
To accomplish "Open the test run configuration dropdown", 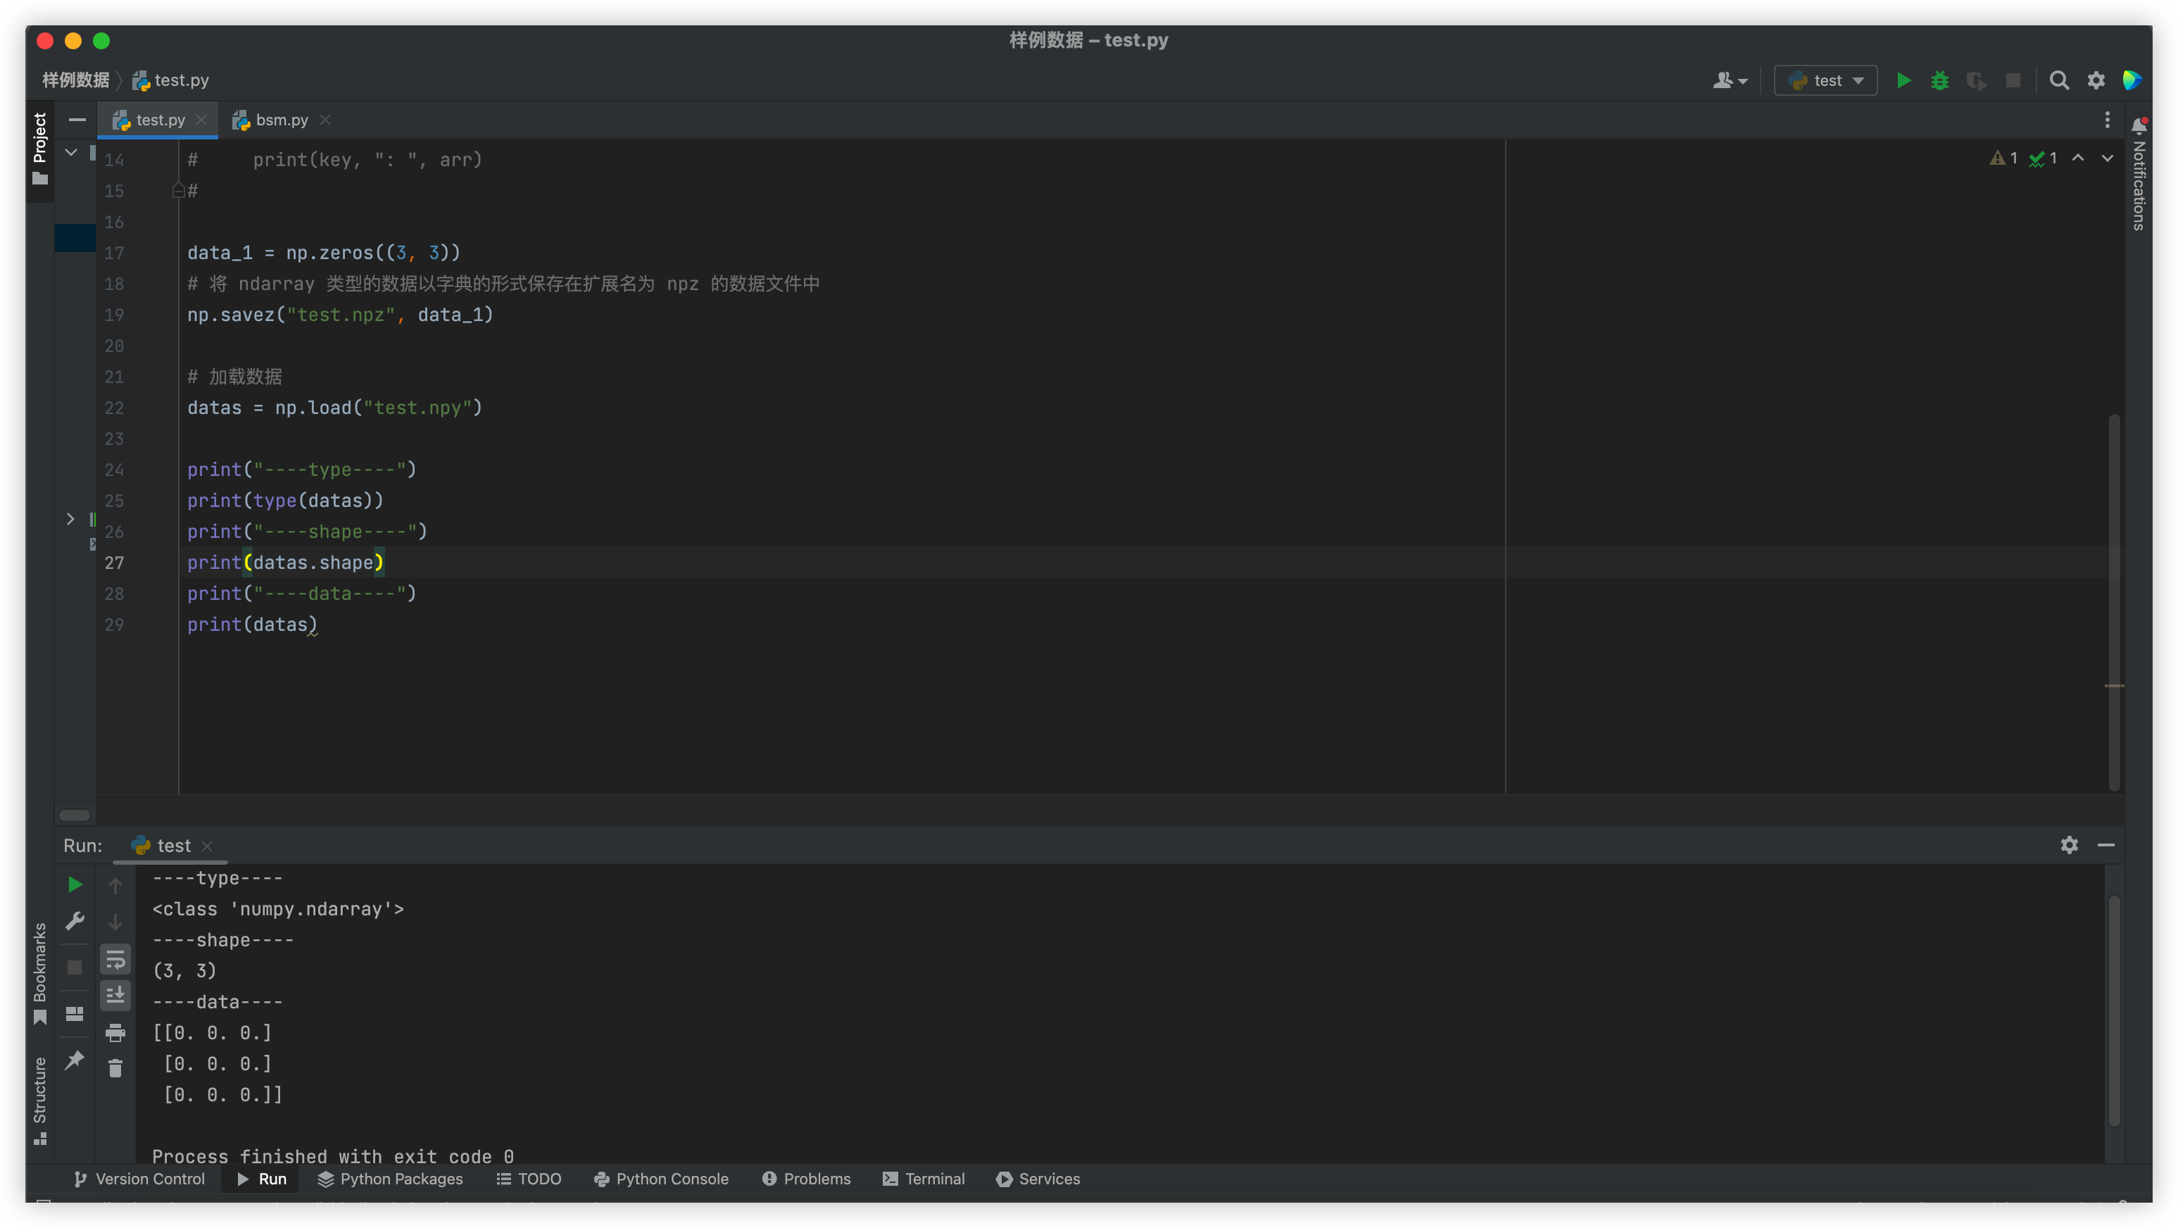I will coord(1825,80).
